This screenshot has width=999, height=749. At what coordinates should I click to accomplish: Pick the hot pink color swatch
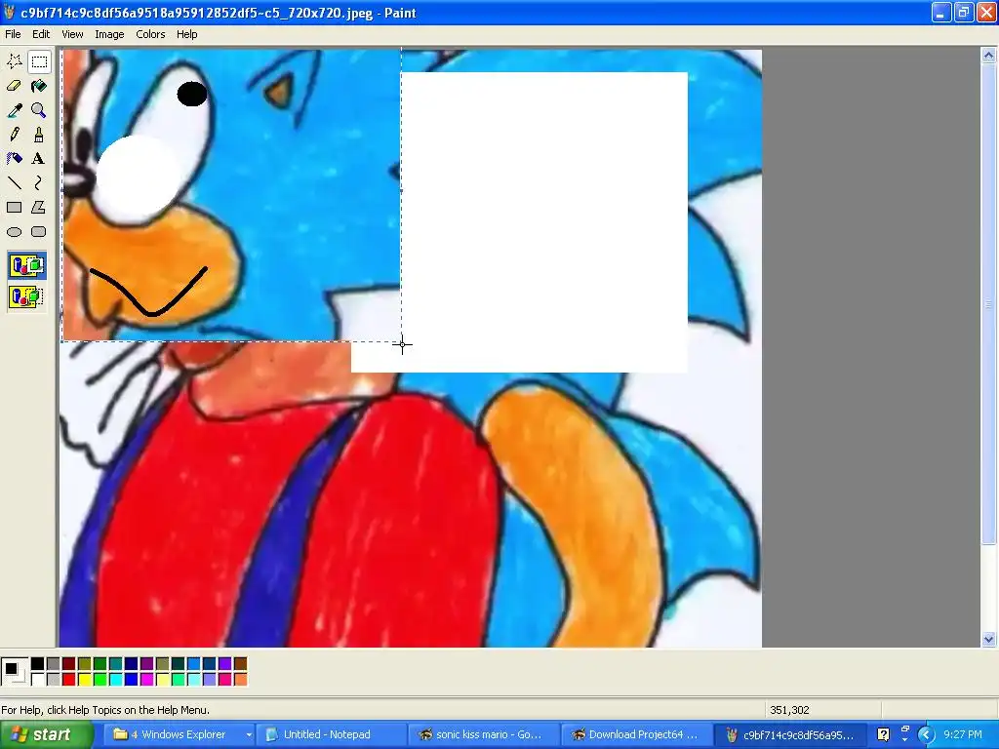point(225,680)
